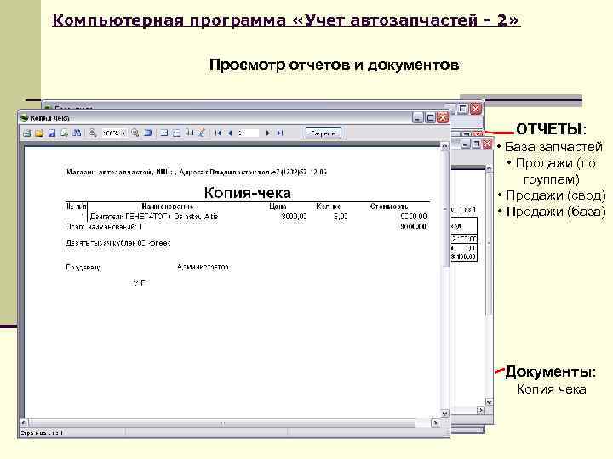
Task: Close the Копия чека window
Action: pos(443,117)
